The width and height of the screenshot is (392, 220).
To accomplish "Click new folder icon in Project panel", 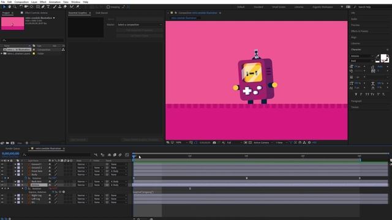I will click(x=7, y=143).
